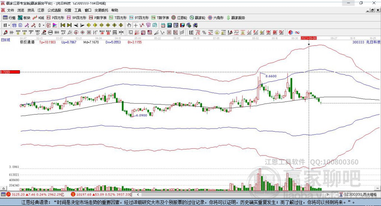Open the 江恩轮 Gann wheel tool
This screenshot has width=381, height=206.
point(179,18)
